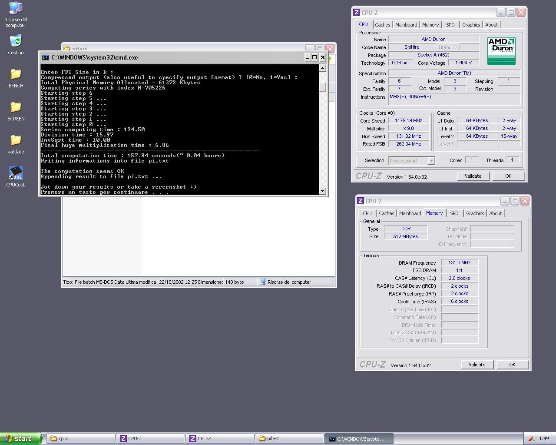Select About tab in top CPU-Z
This screenshot has height=445, width=556.
(x=492, y=25)
